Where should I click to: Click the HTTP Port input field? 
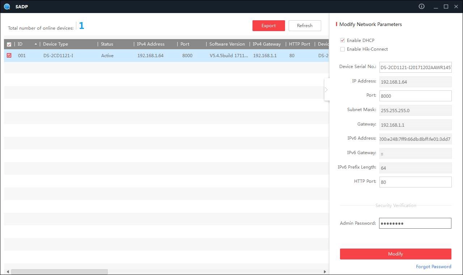415,182
